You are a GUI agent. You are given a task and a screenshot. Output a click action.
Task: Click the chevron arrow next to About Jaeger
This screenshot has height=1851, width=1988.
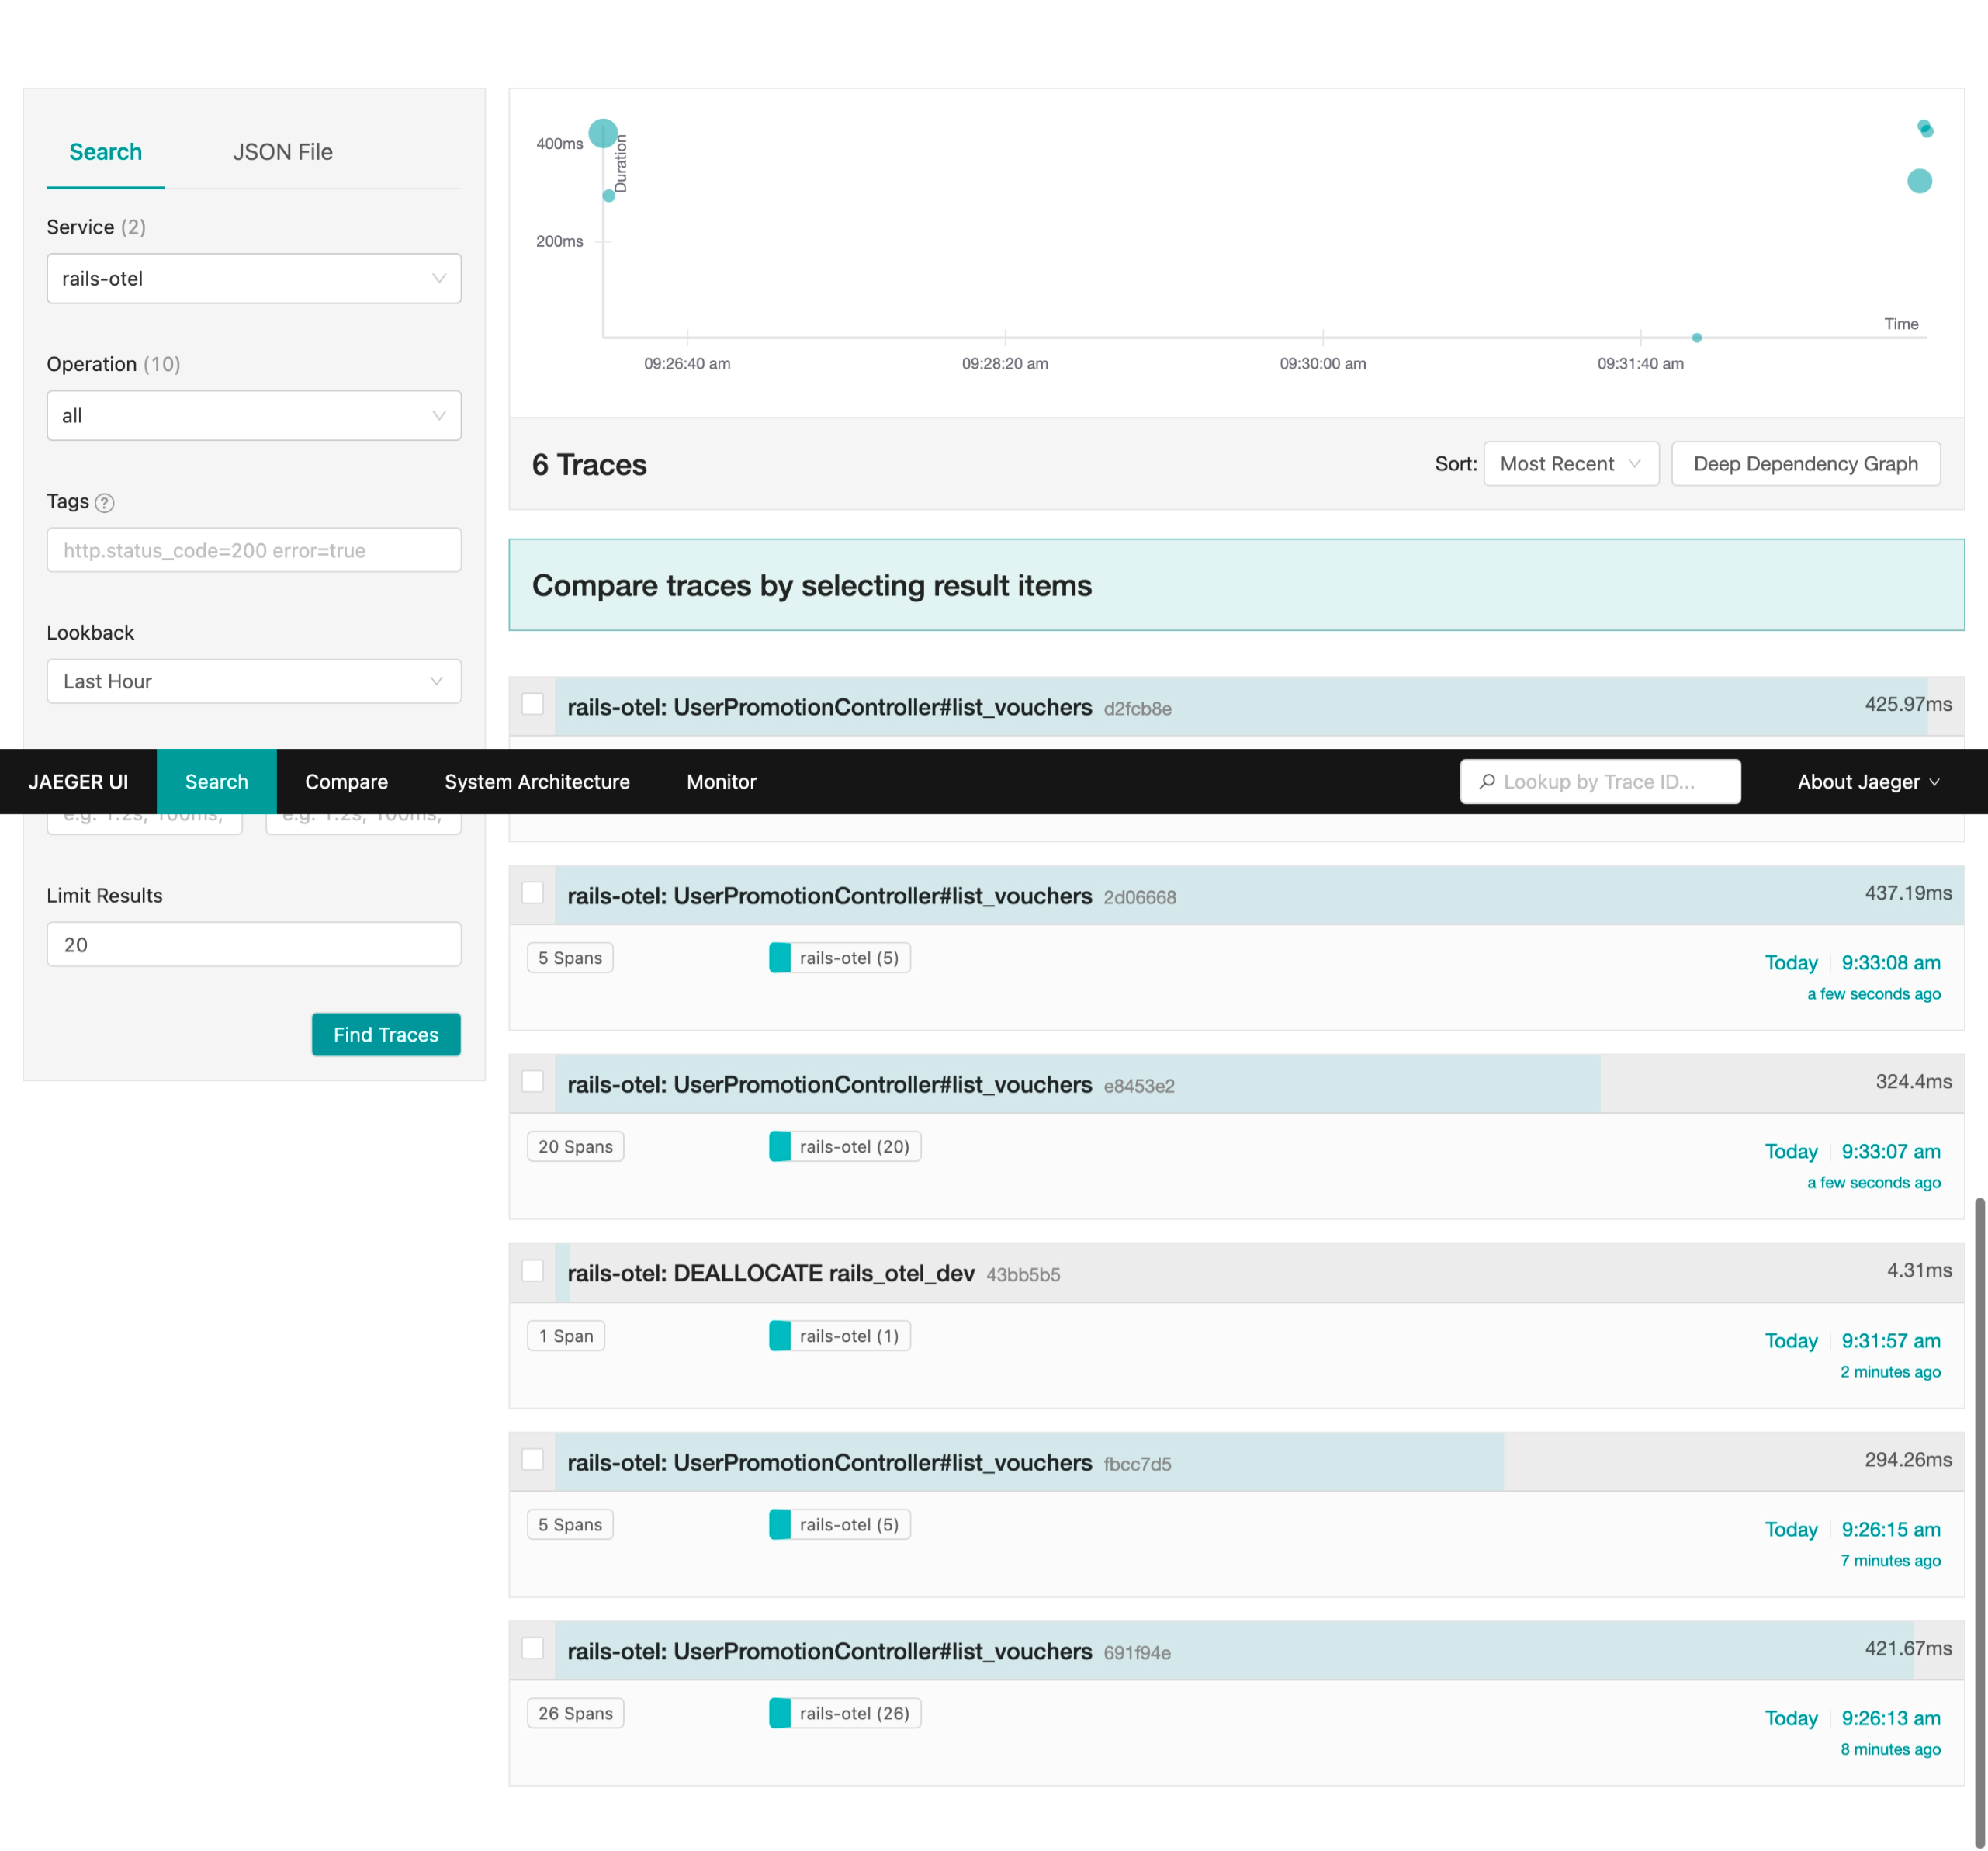[x=1934, y=782]
